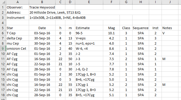Image resolution: width=181 pixels, height=100 pixels.
Task: Click the 'T Cep' star cell
Action: (x=18, y=33)
